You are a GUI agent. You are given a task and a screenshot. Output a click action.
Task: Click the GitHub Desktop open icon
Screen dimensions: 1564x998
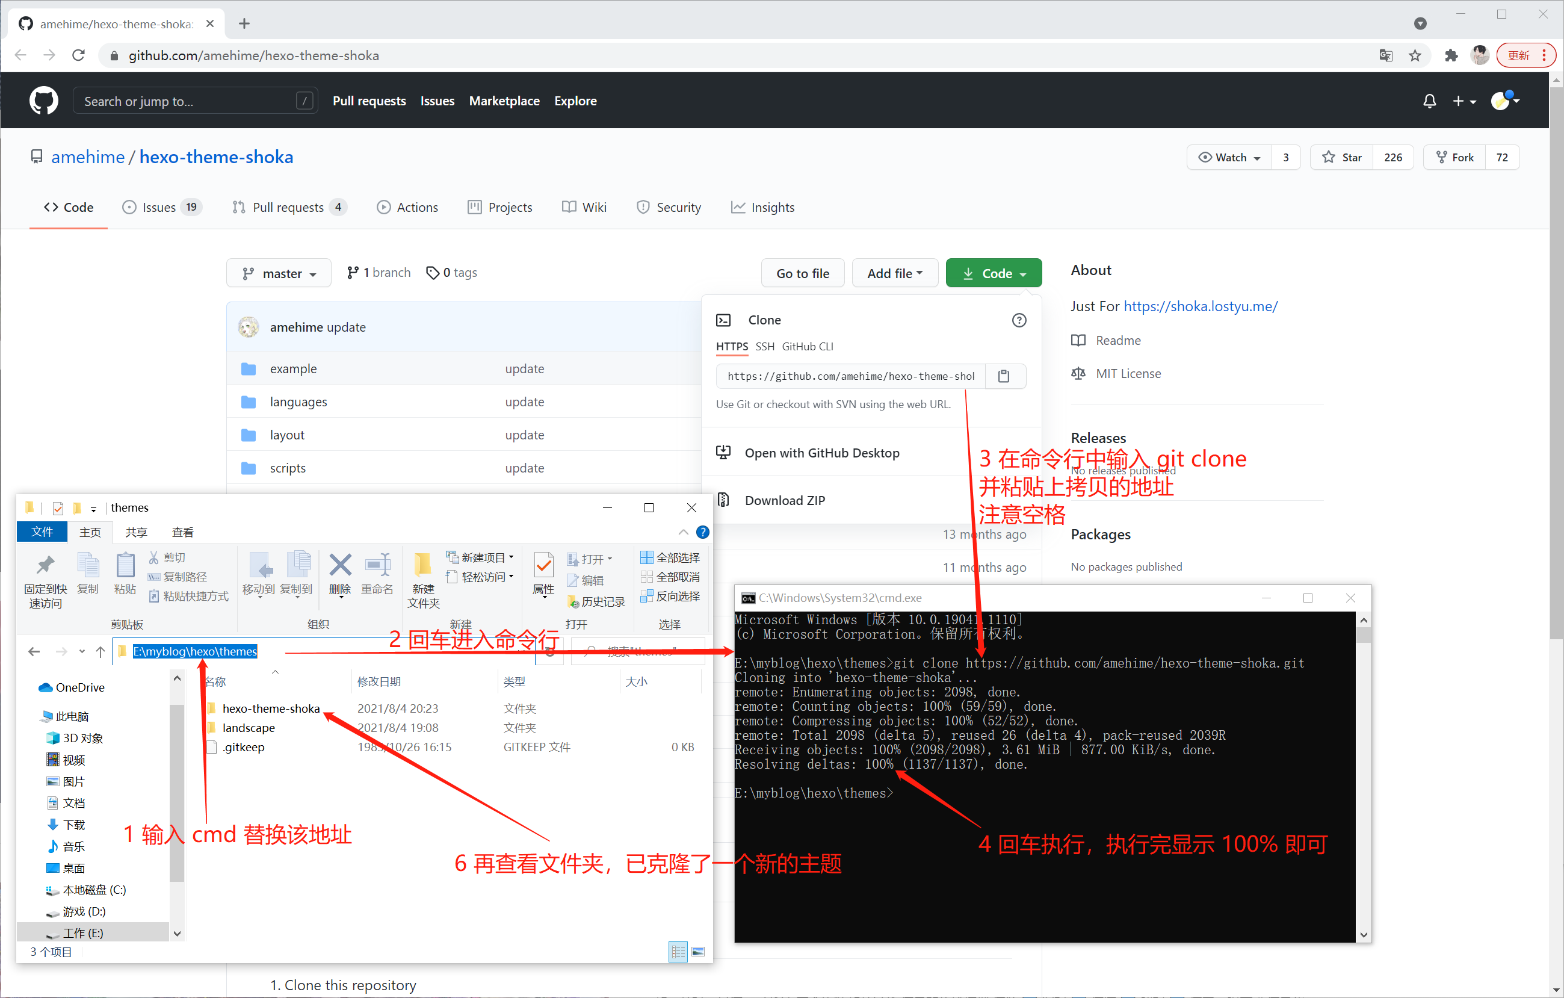[725, 453]
